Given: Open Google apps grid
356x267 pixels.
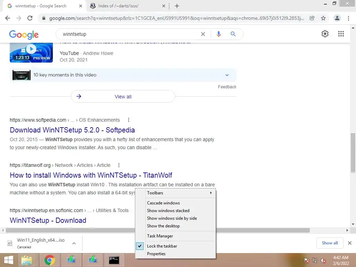Looking at the screenshot, I should point(341,34).
